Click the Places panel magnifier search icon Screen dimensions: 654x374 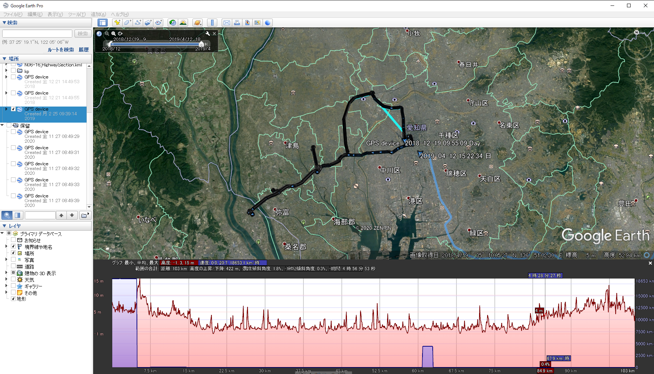tap(7, 215)
